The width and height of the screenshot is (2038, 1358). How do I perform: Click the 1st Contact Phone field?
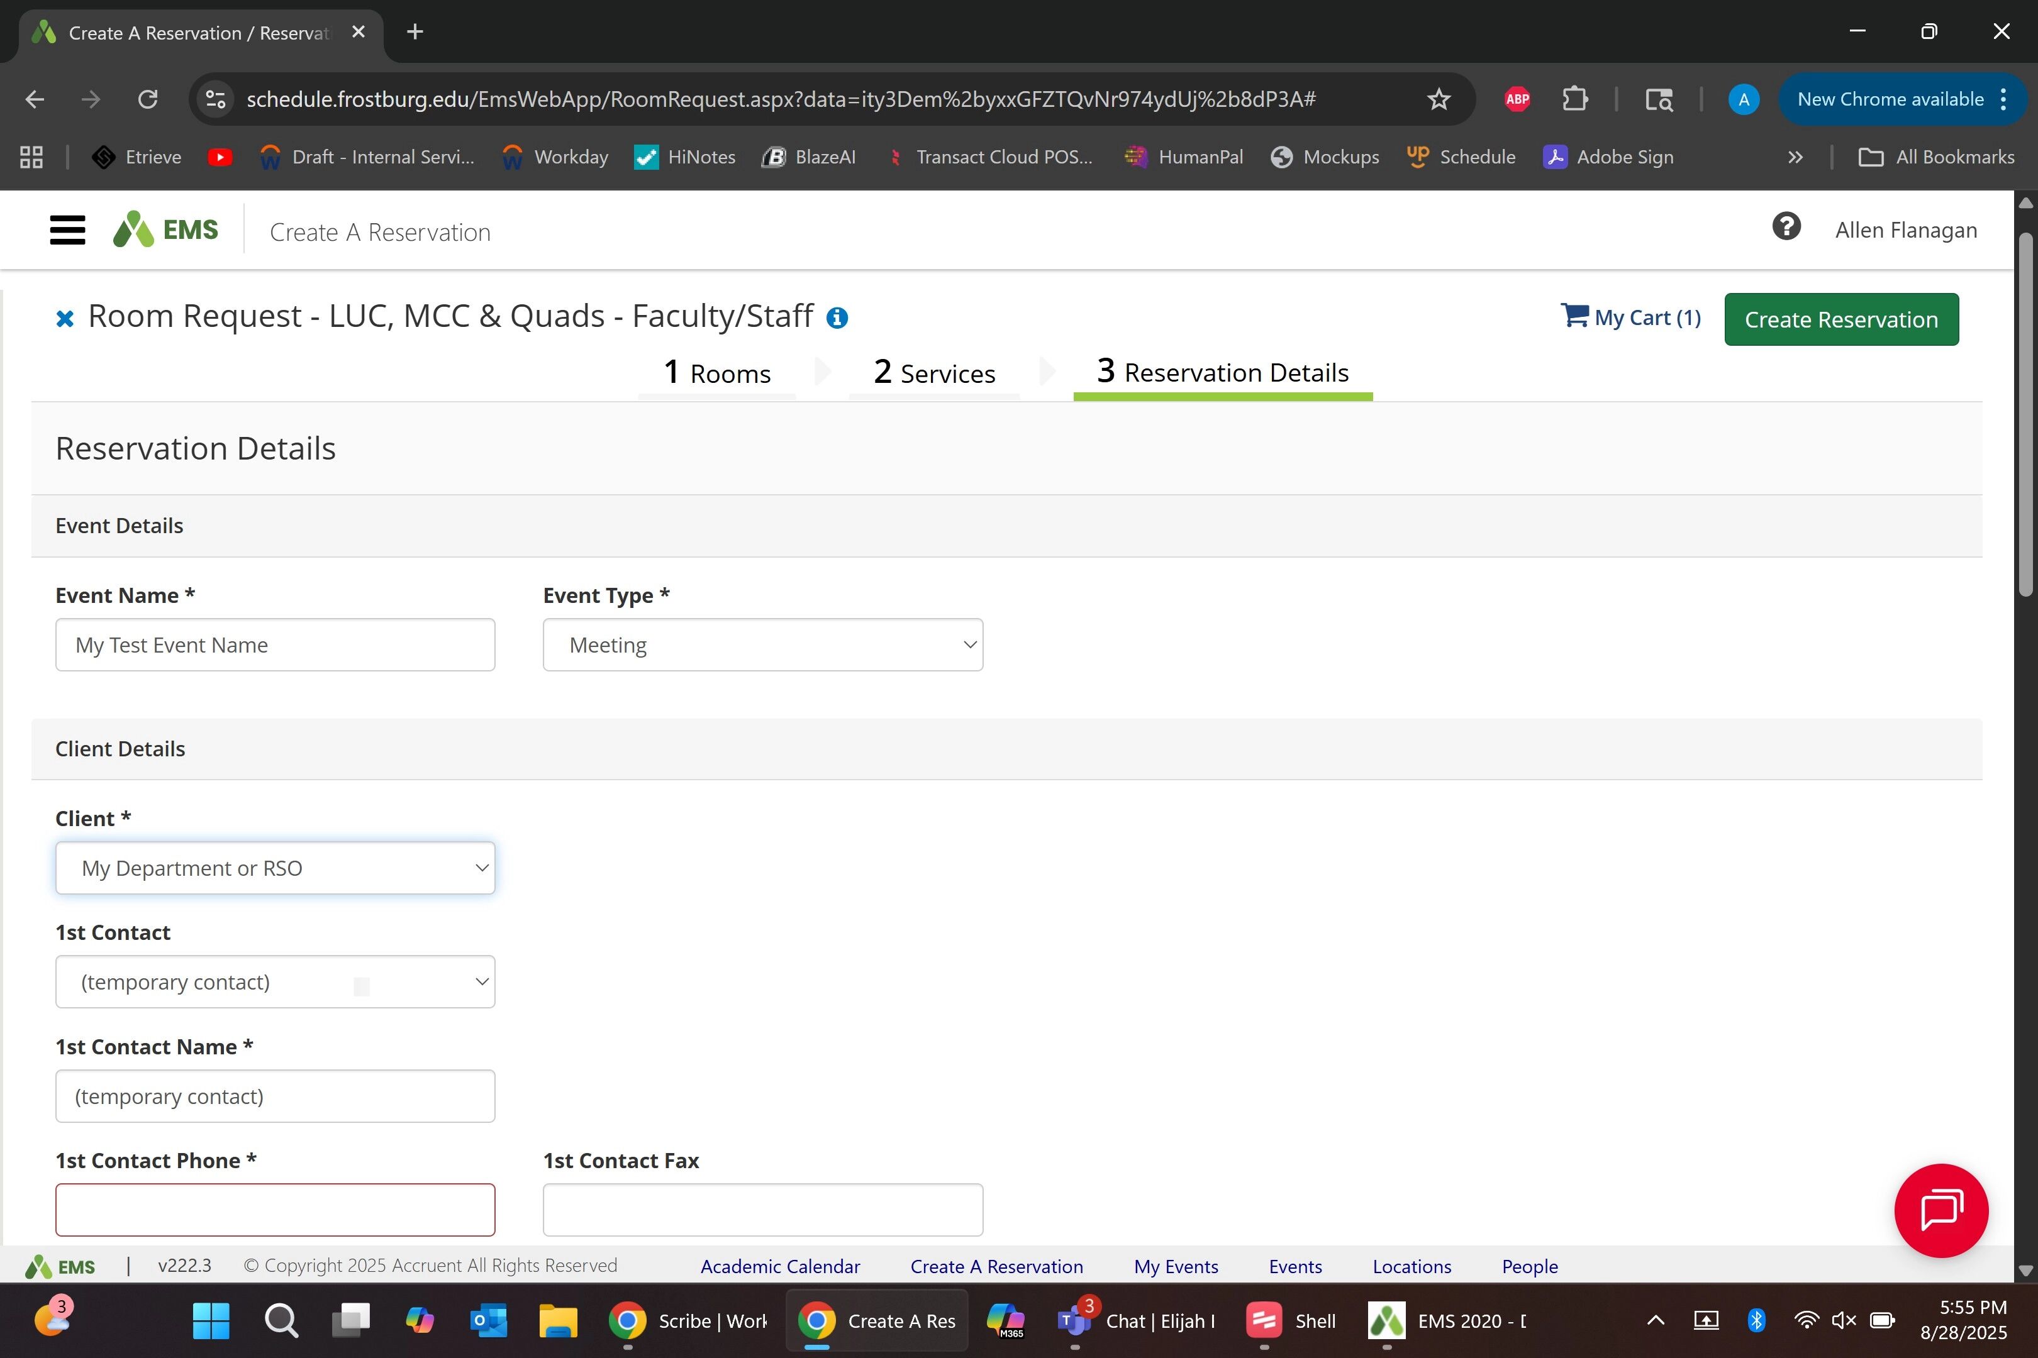tap(275, 1210)
